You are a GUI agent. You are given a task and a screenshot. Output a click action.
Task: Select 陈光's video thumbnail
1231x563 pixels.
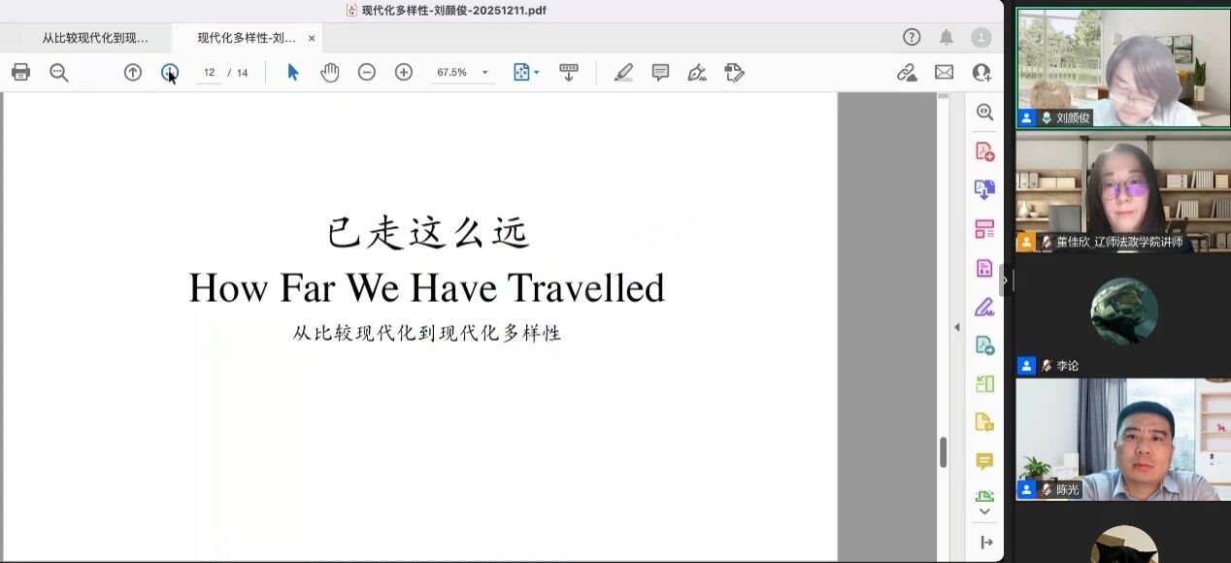[x=1122, y=439]
